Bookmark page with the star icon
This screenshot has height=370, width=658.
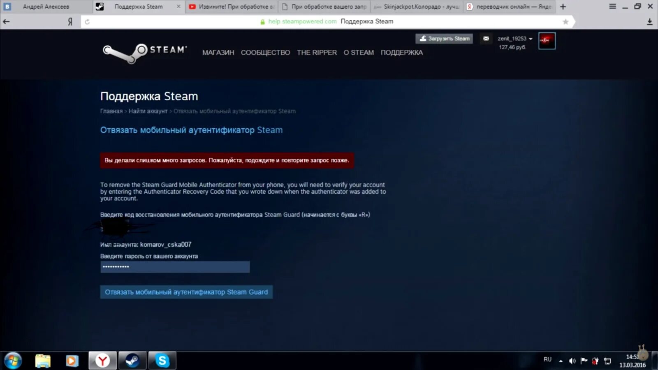click(566, 22)
